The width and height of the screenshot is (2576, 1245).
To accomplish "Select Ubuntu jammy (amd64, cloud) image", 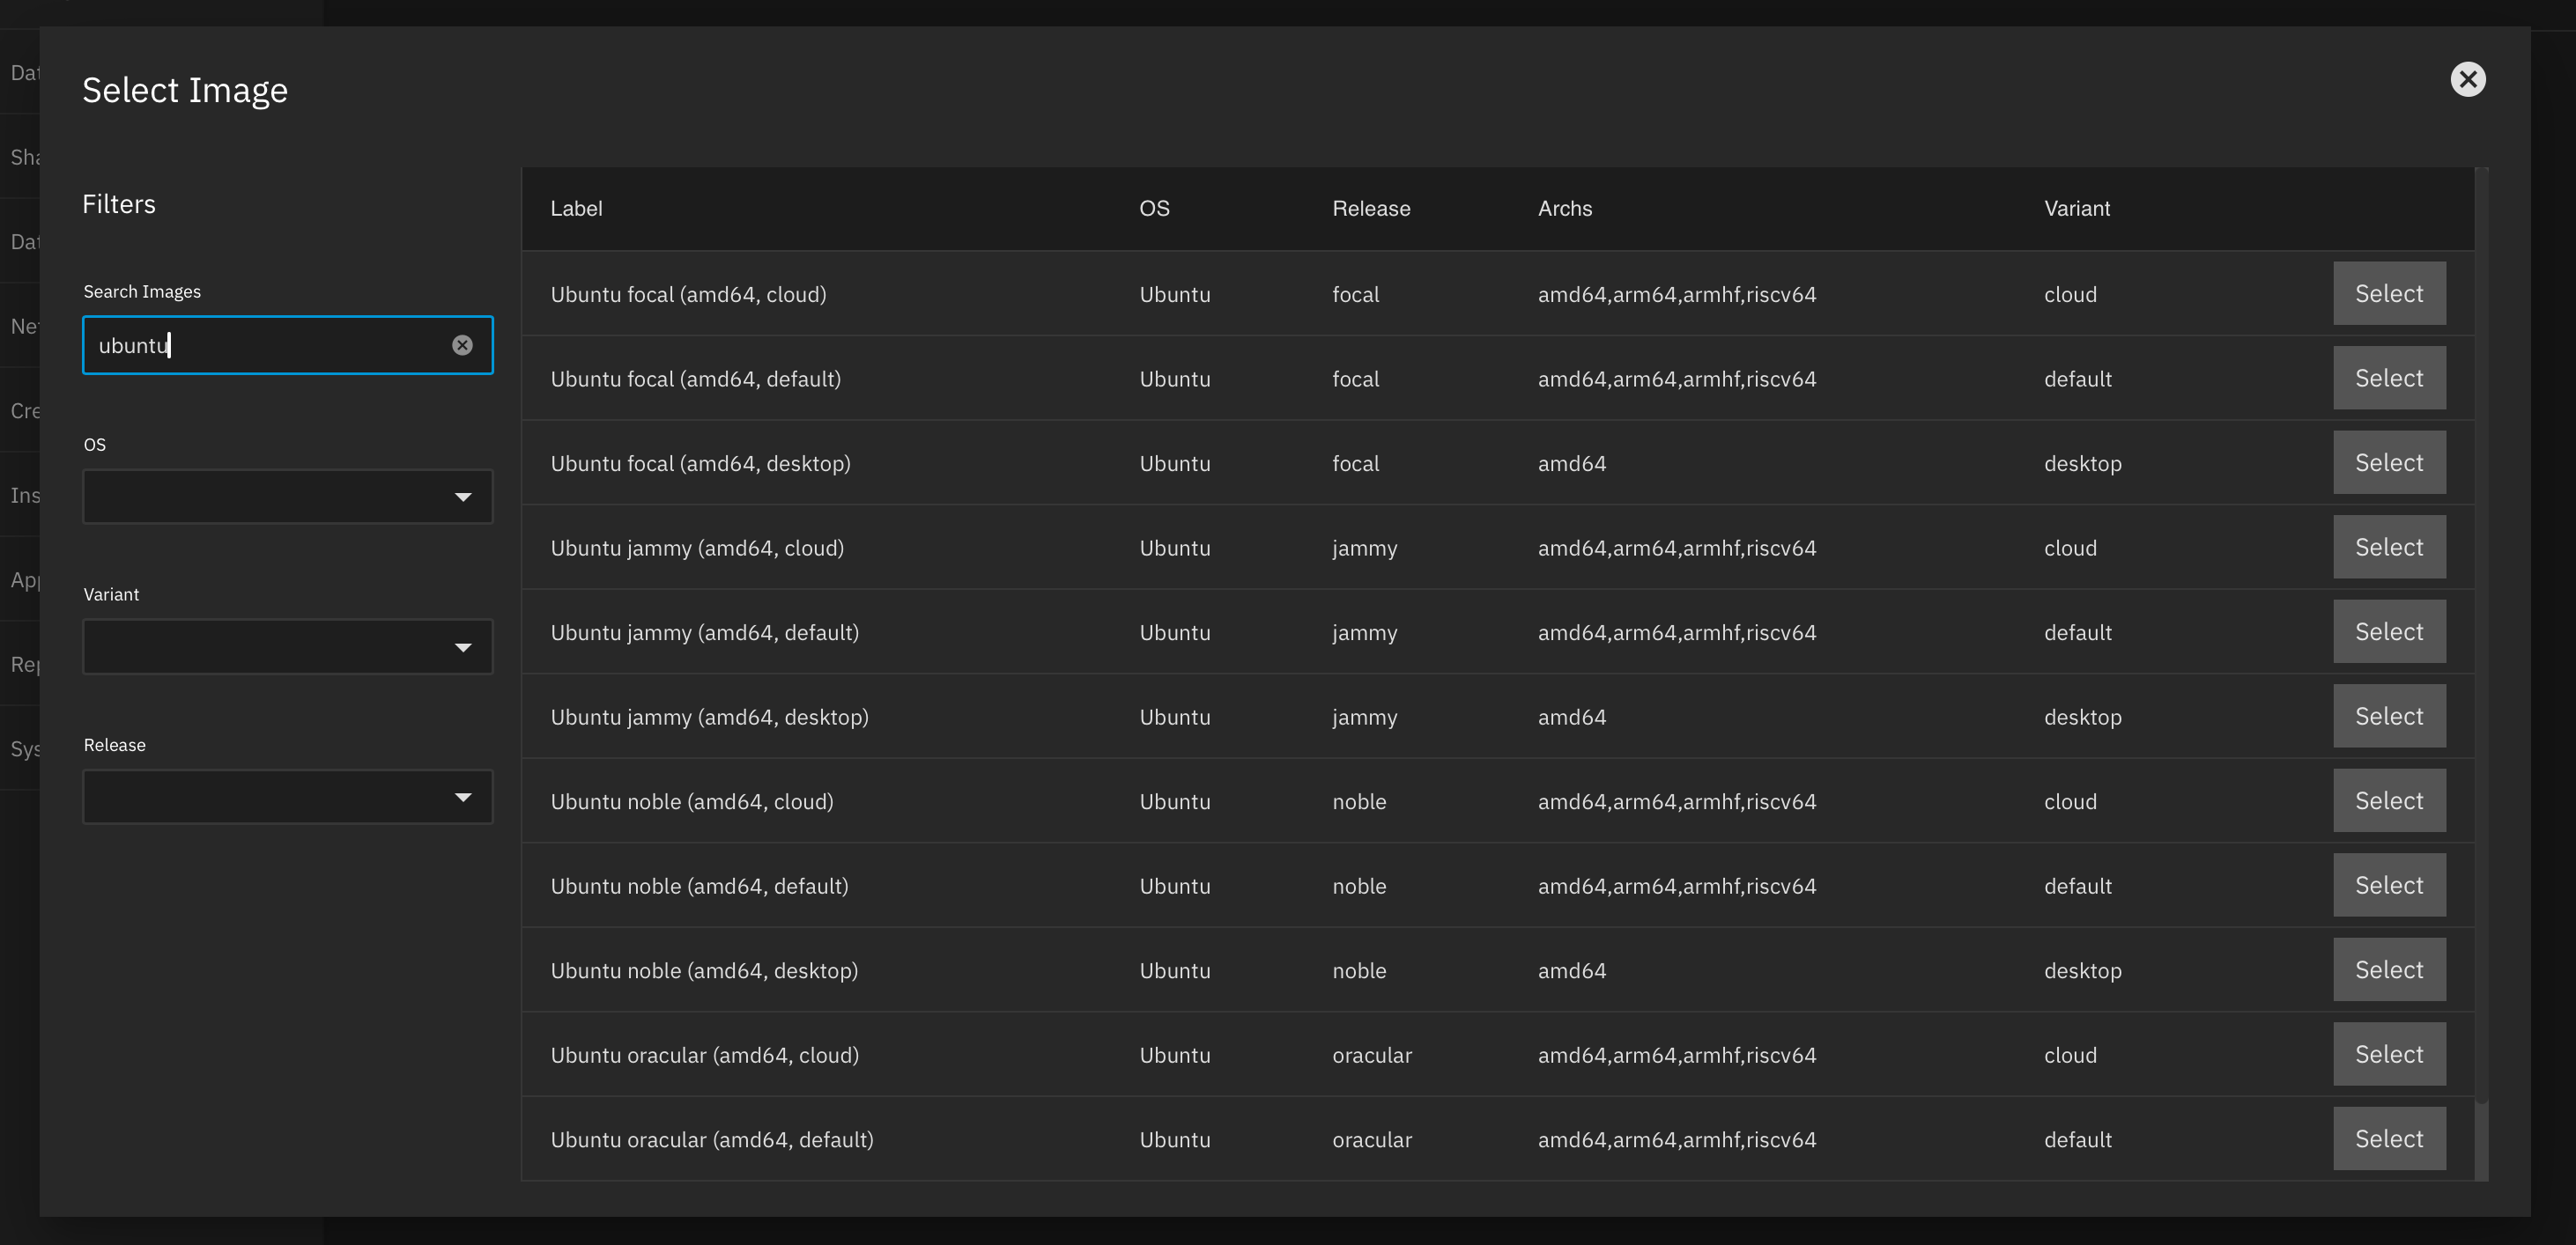I will 2389,547.
